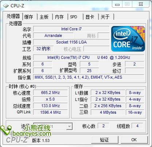The width and height of the screenshot is (152, 147).
Task: Go to the SPD tab
Action: [x=74, y=17]
